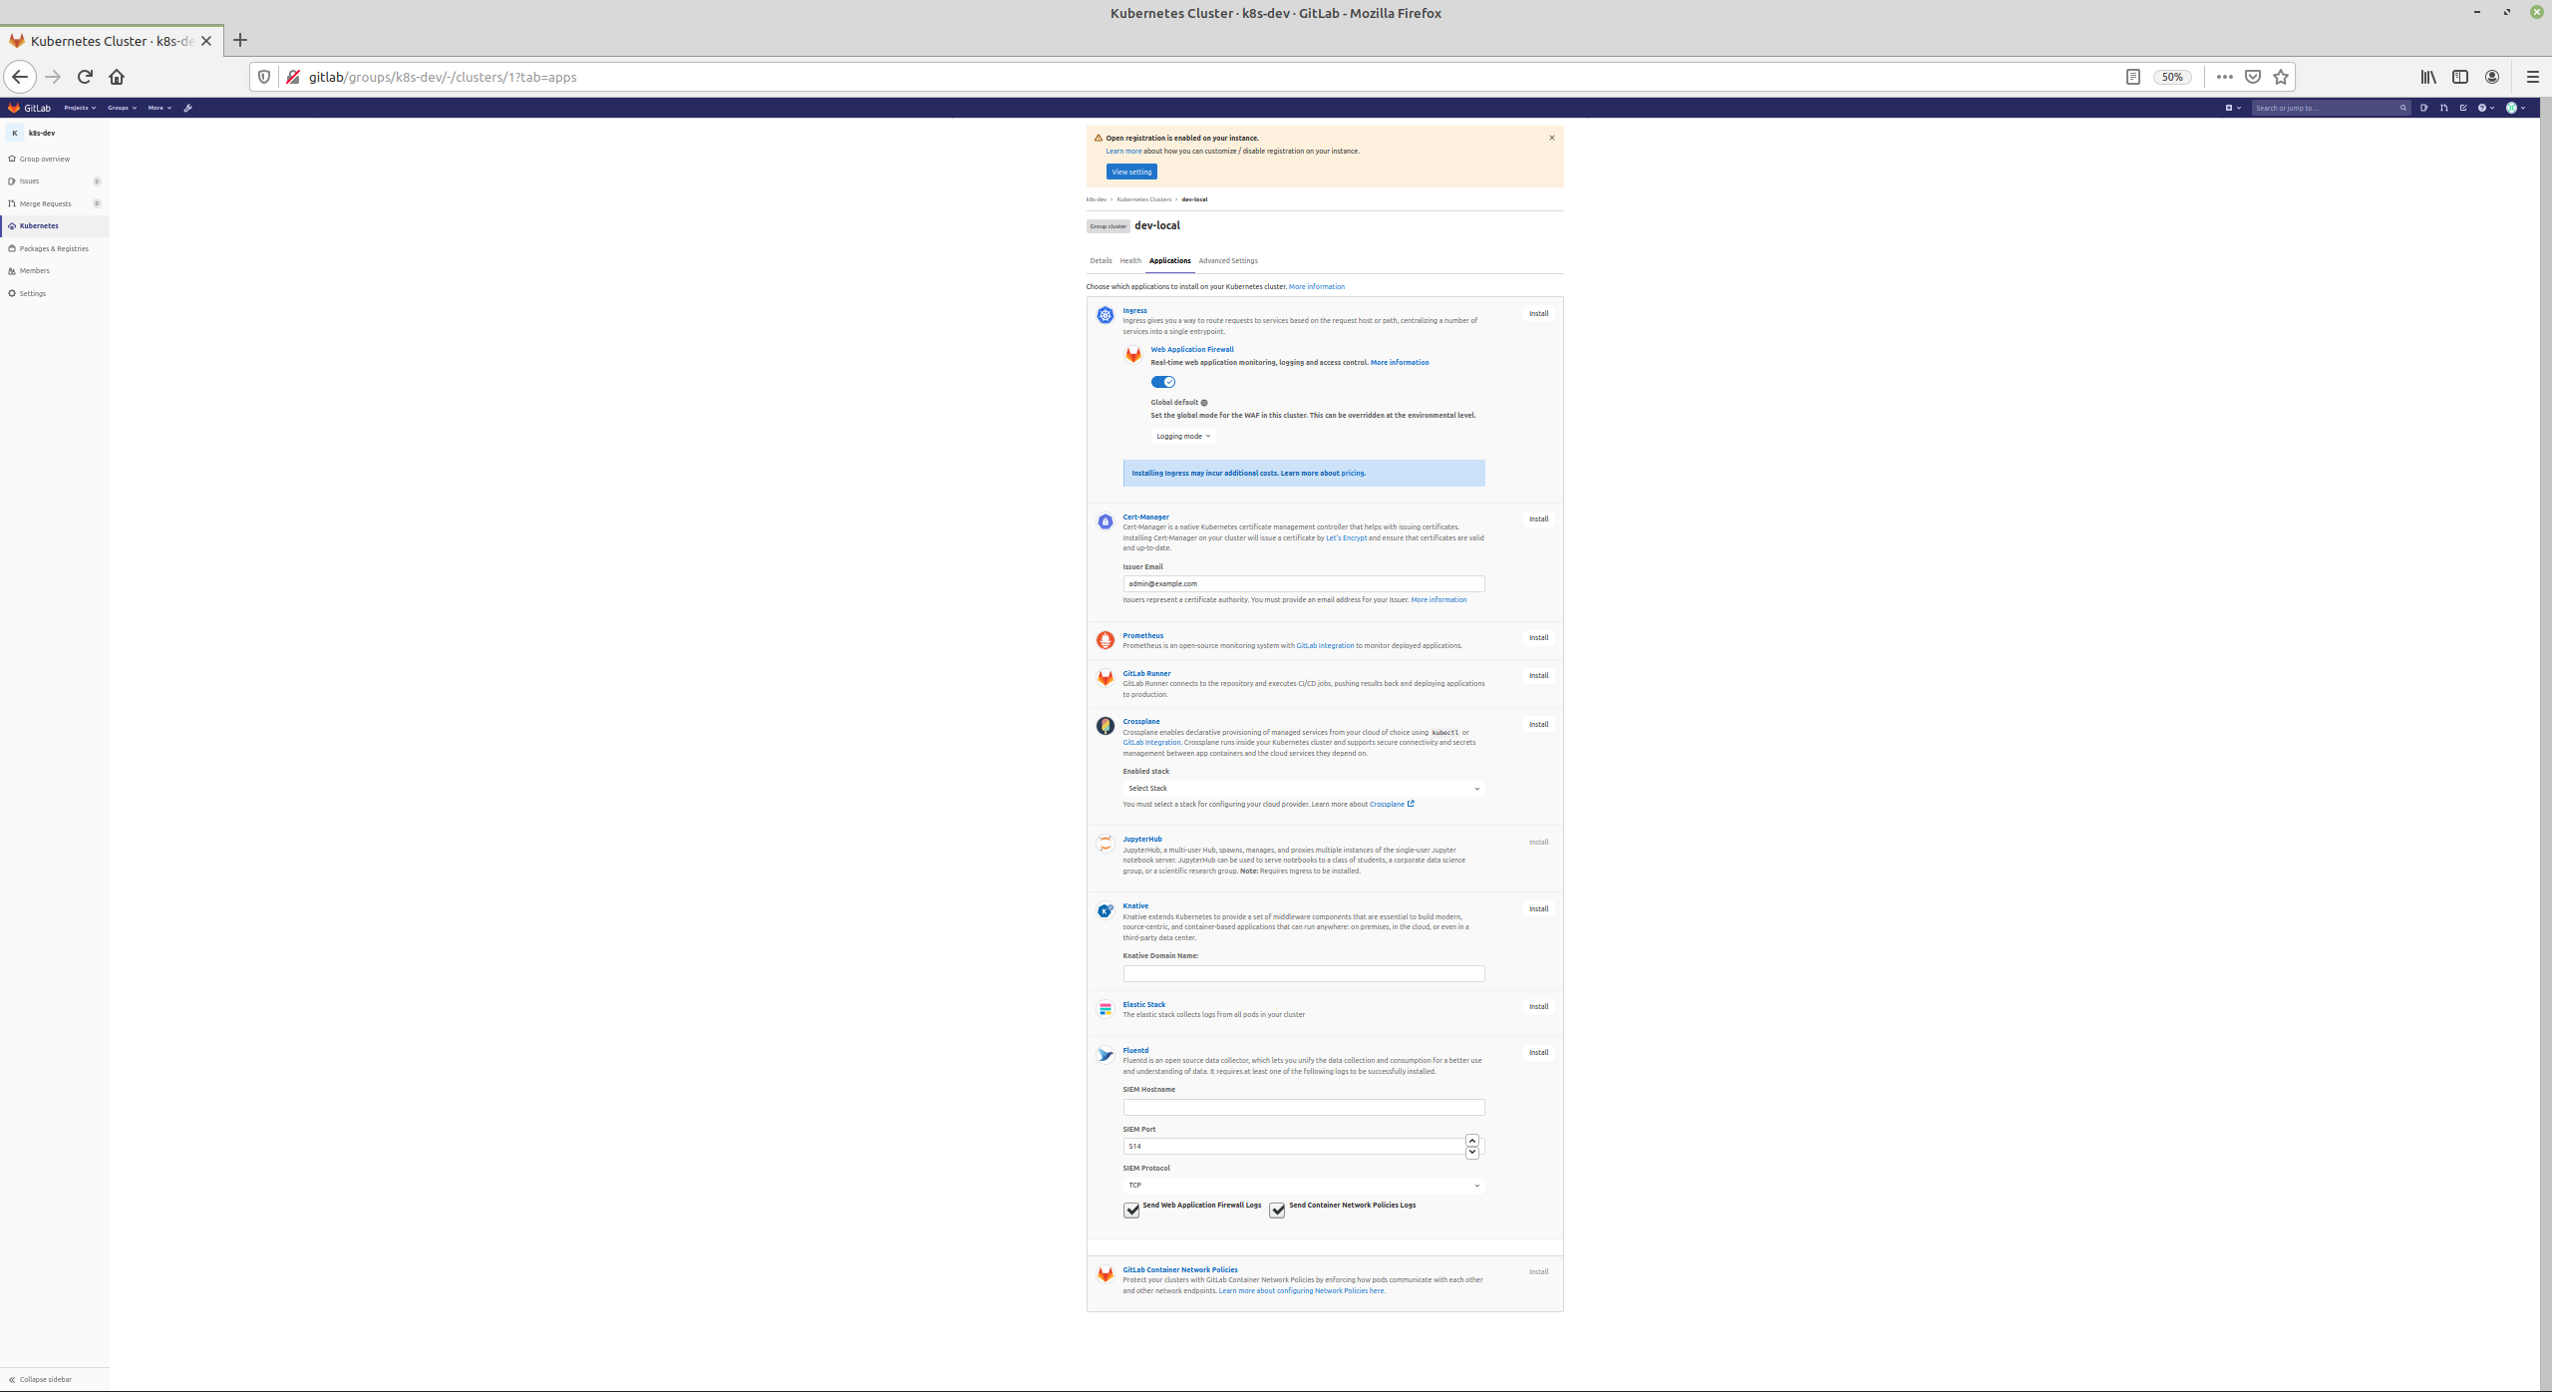Click Firefox's bookmark star icon

point(2280,77)
